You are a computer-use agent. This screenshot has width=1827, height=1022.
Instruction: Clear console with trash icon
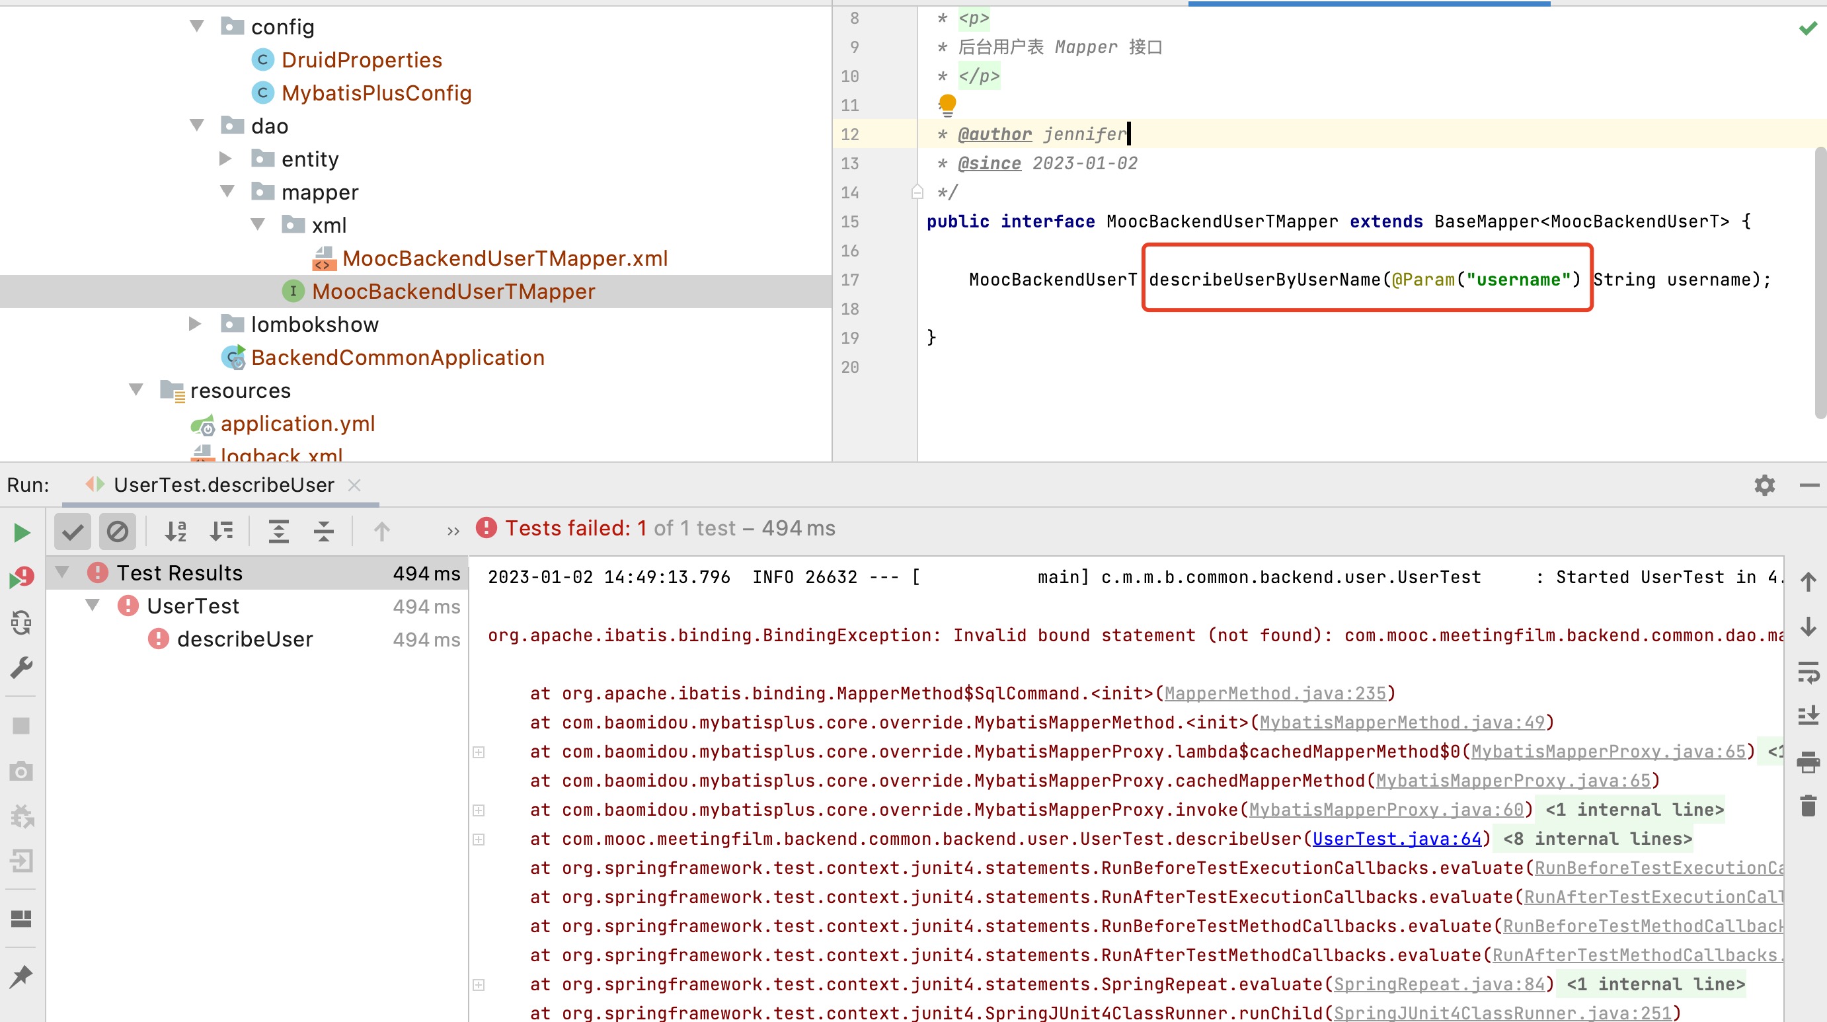point(1808,806)
